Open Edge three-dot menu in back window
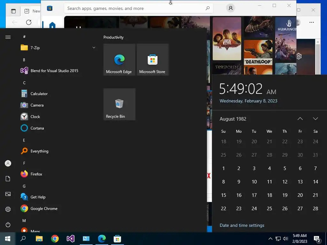 pyautogui.click(x=312, y=22)
